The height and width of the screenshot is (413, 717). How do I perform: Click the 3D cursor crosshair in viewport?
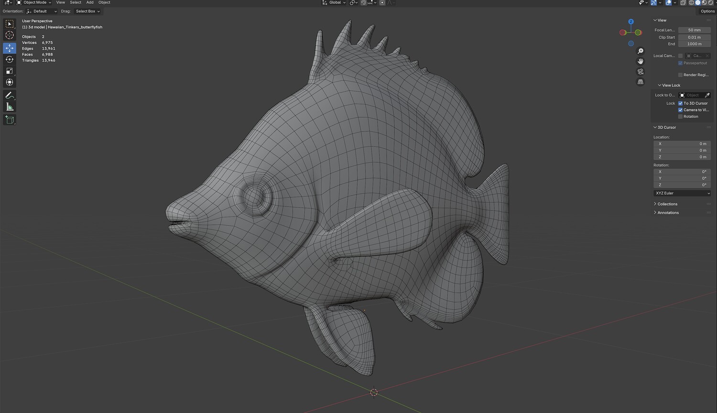(x=374, y=392)
